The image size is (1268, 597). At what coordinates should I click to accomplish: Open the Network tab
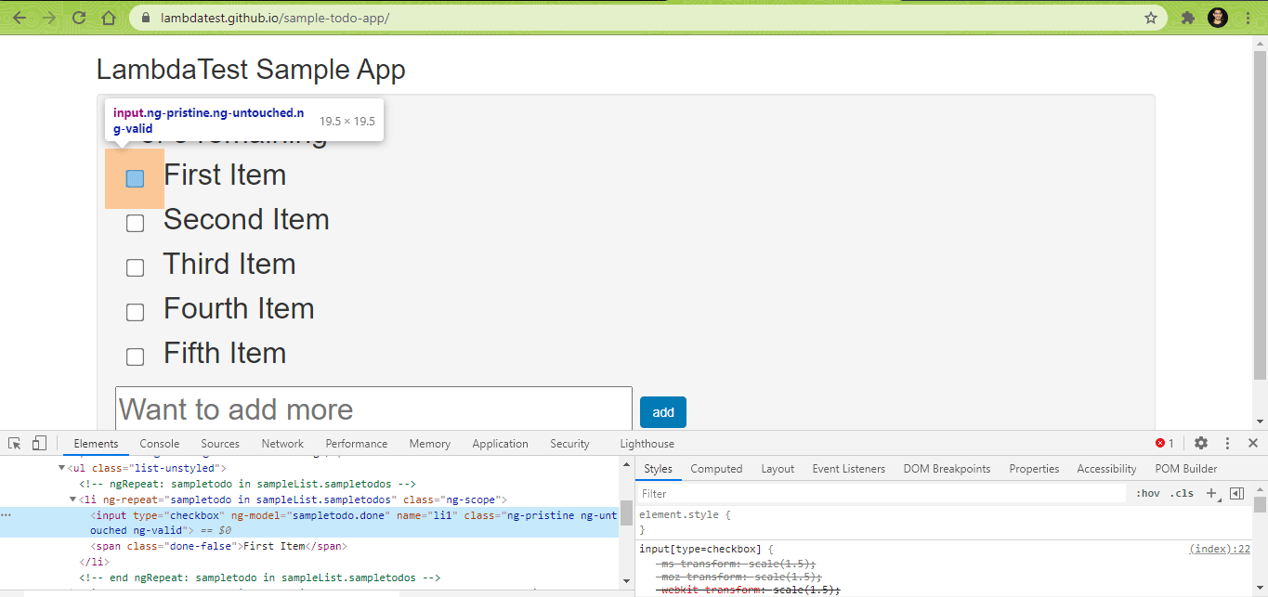click(x=282, y=444)
